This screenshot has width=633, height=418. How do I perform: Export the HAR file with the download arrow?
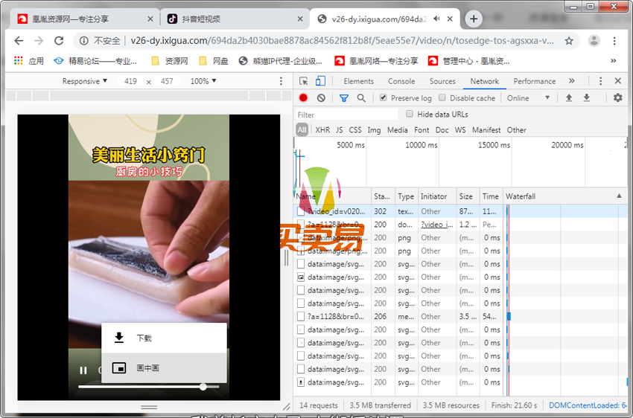pyautogui.click(x=587, y=98)
